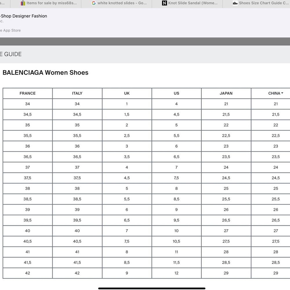The image size is (290, 290).
Task: Tap the Shop Designer Fashion app banner title
Action: click(24, 16)
